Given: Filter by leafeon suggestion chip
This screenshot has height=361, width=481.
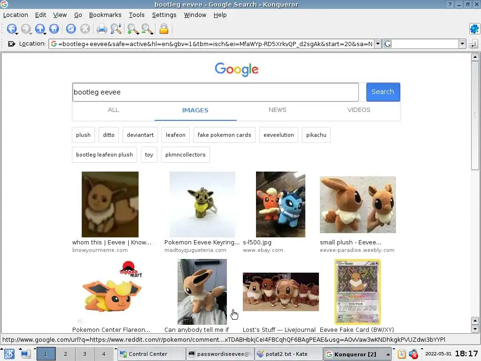Looking at the screenshot, I should [176, 135].
